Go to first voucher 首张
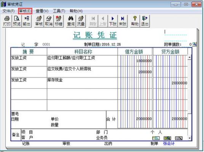 tap(93, 21)
